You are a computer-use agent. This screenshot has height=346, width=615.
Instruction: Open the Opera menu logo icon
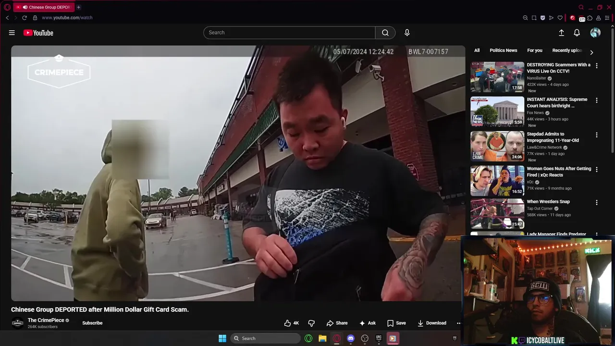point(7,7)
